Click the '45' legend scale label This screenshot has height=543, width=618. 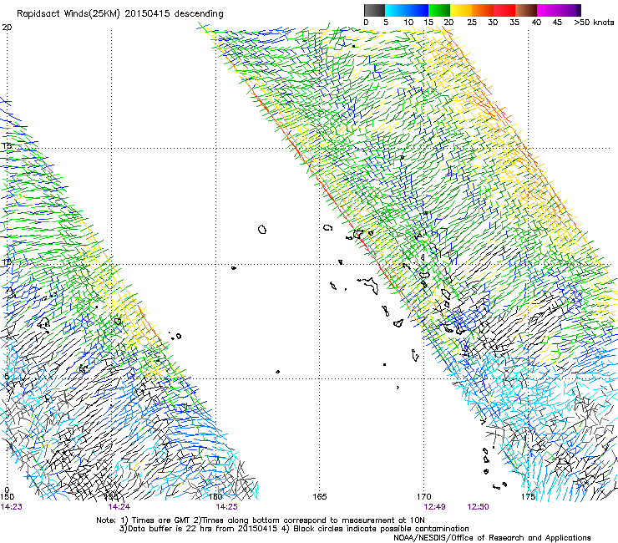click(557, 23)
